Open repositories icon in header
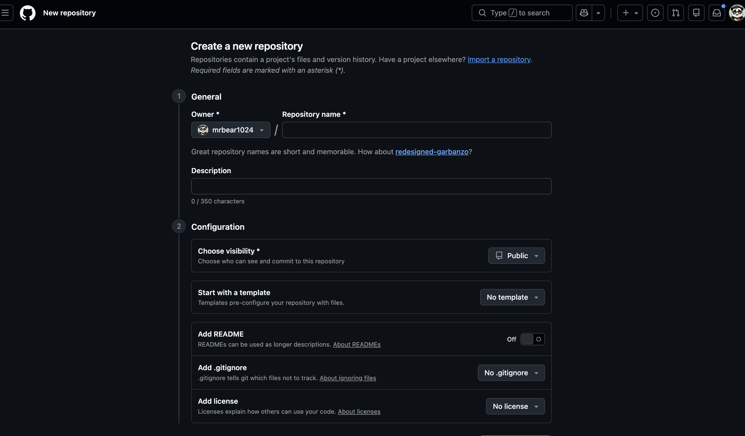The image size is (745, 436). click(x=696, y=13)
